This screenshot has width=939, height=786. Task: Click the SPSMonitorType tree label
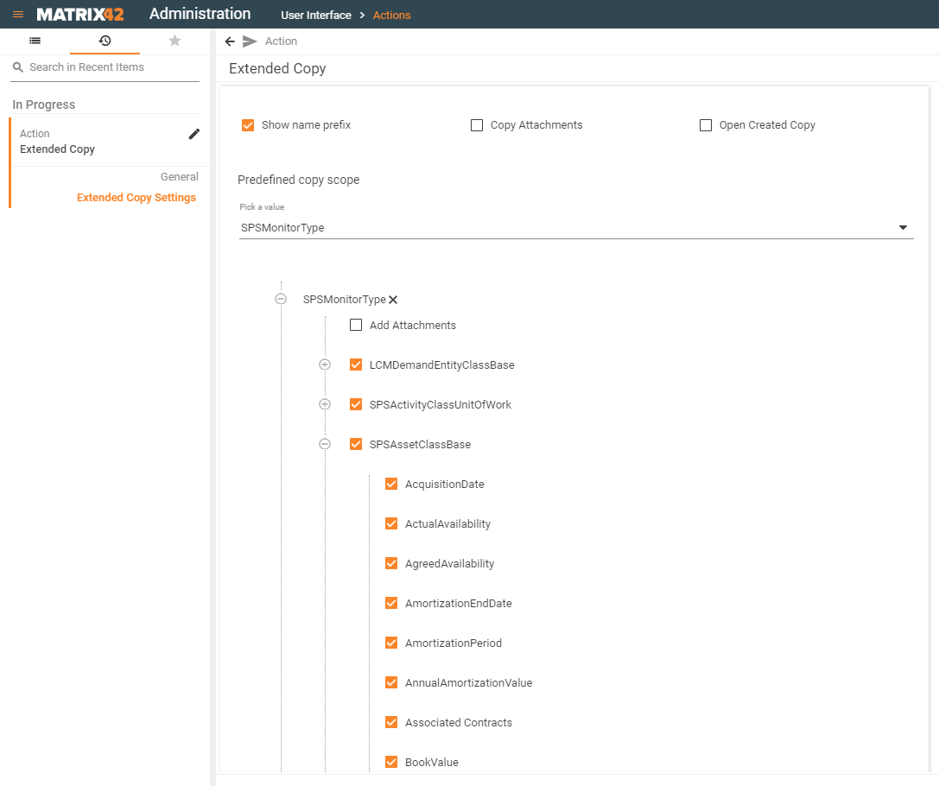point(345,300)
